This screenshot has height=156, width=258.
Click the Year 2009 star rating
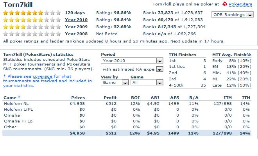pos(31,27)
